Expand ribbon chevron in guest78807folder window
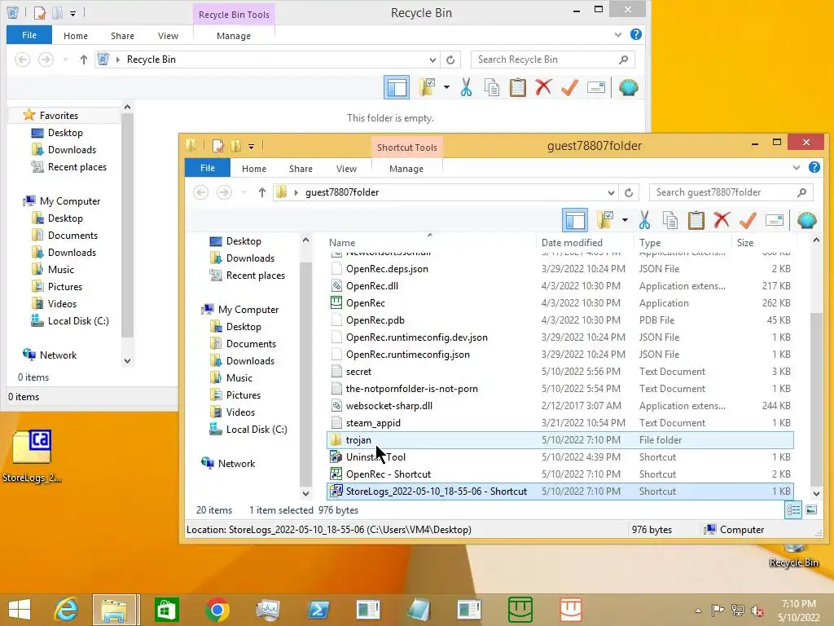 797,168
